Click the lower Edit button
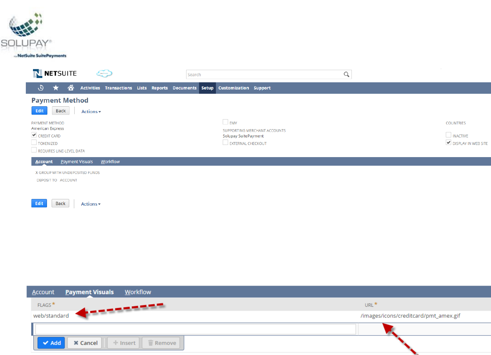491x355 pixels. (x=39, y=203)
